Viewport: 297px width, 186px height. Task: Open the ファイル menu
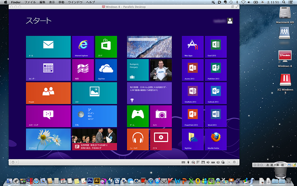(30, 2)
